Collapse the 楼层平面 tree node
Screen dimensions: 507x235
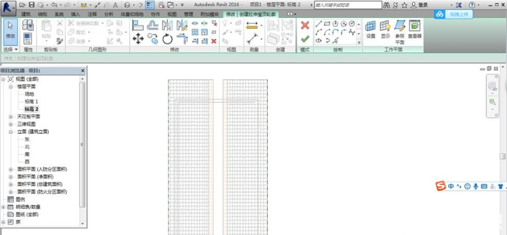[10, 86]
